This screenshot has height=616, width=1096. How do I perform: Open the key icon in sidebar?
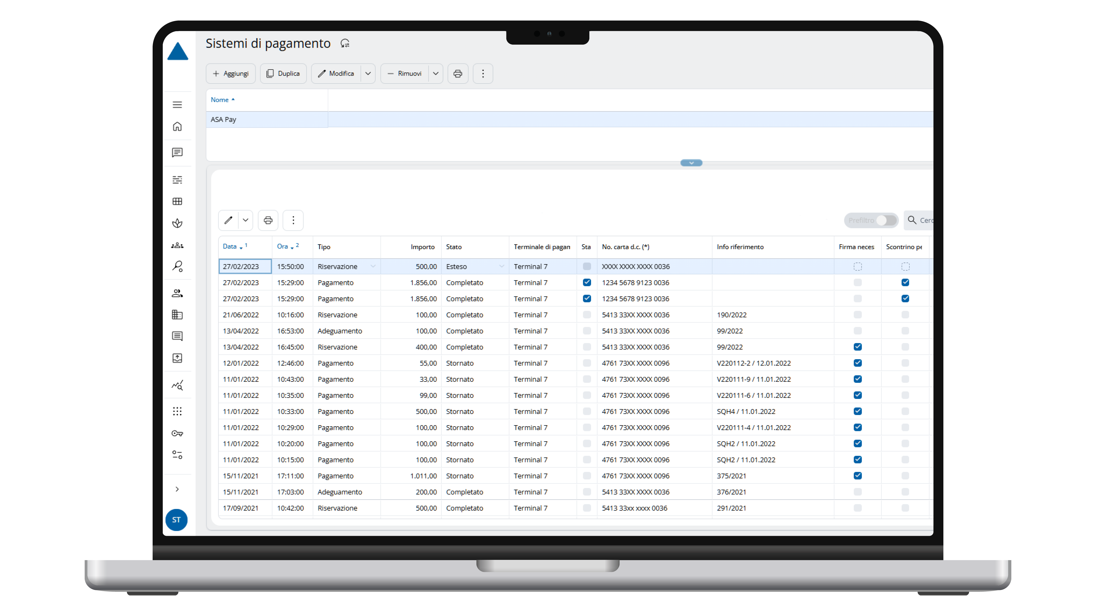[x=178, y=433]
